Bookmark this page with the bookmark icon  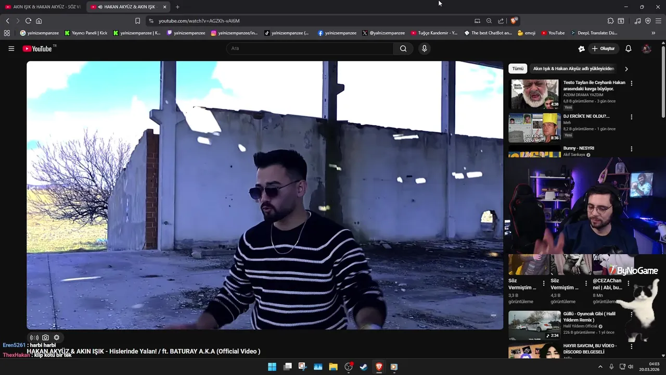click(137, 21)
